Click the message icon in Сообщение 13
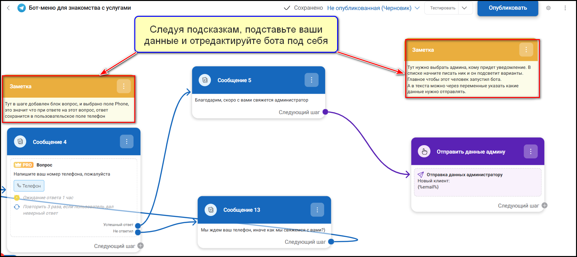The image size is (577, 257). pyautogui.click(x=211, y=210)
